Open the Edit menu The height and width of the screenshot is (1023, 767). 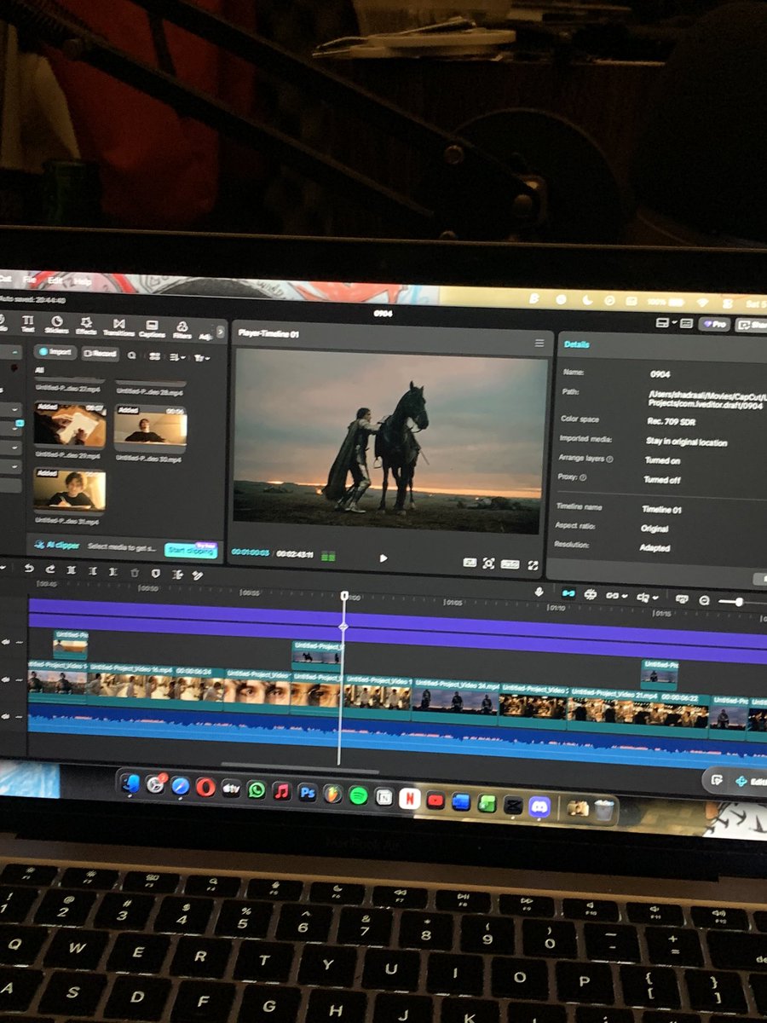pyautogui.click(x=55, y=280)
